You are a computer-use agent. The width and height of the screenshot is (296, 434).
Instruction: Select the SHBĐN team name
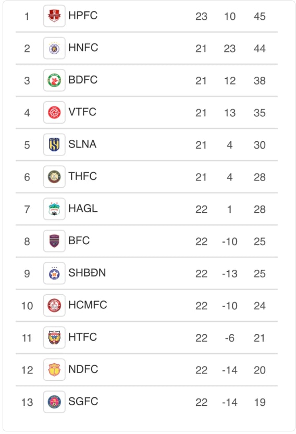click(87, 273)
